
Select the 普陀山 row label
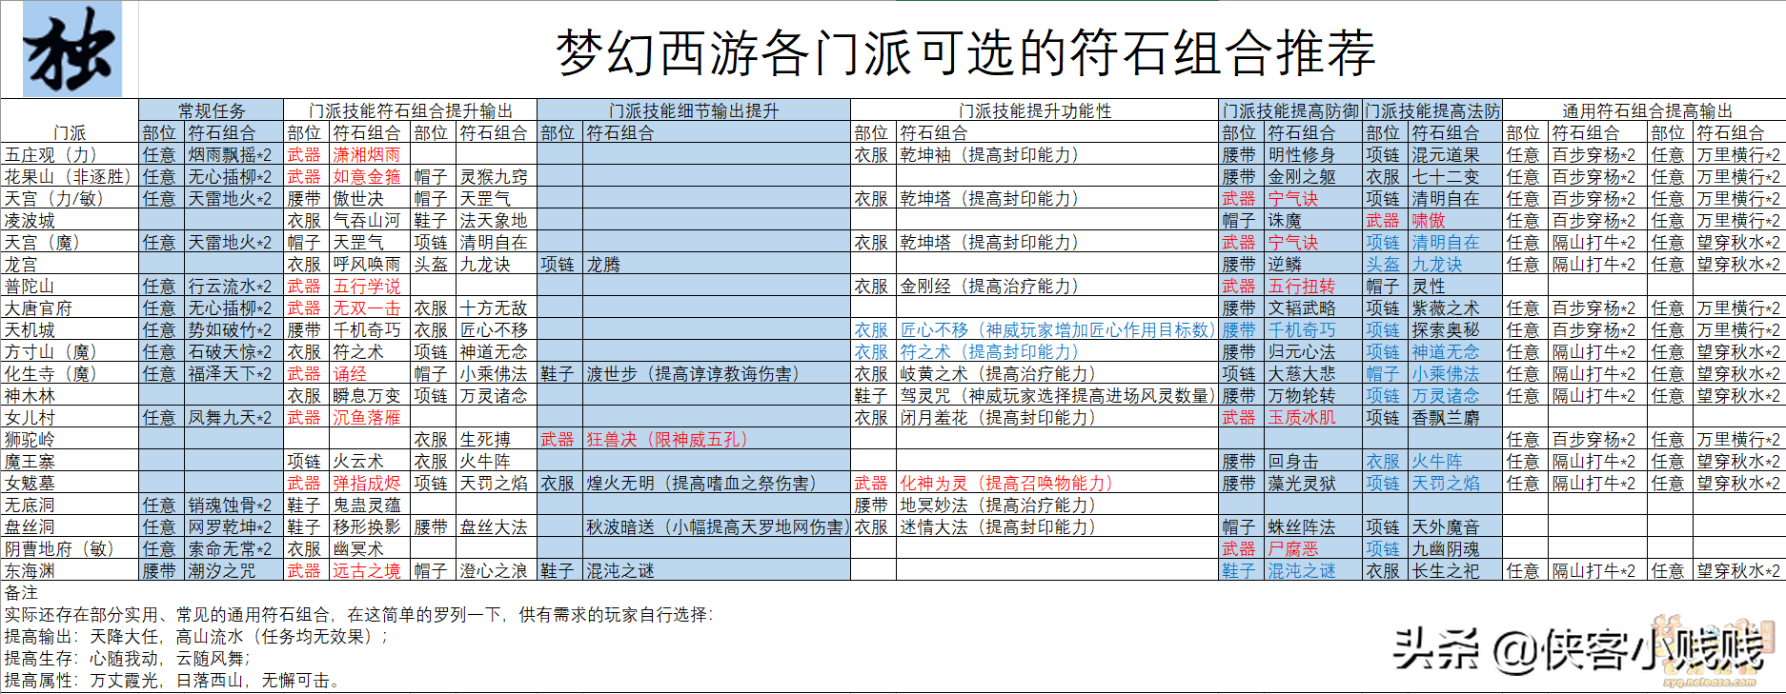pyautogui.click(x=70, y=286)
